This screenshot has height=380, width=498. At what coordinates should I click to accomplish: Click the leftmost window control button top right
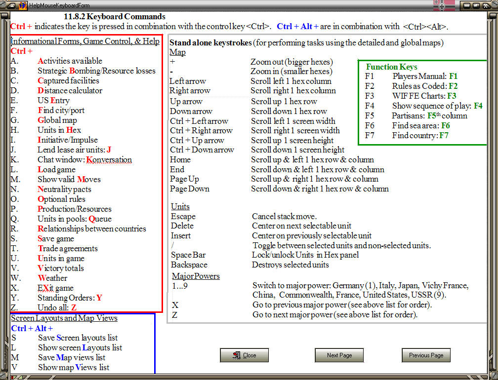coord(467,5)
